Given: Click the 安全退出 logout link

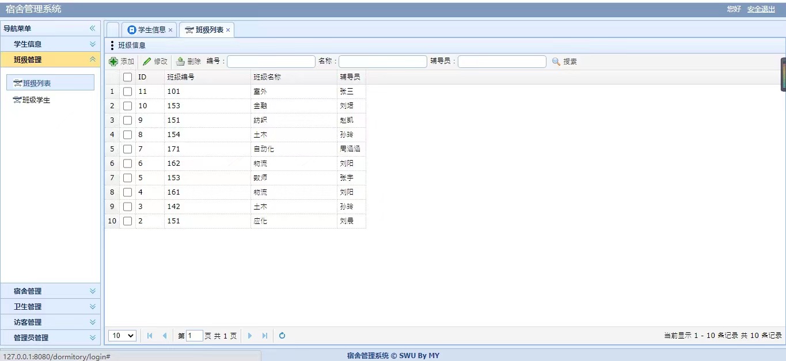Looking at the screenshot, I should click(761, 9).
